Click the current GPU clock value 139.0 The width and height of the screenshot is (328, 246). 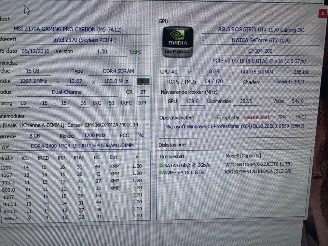tap(192, 101)
